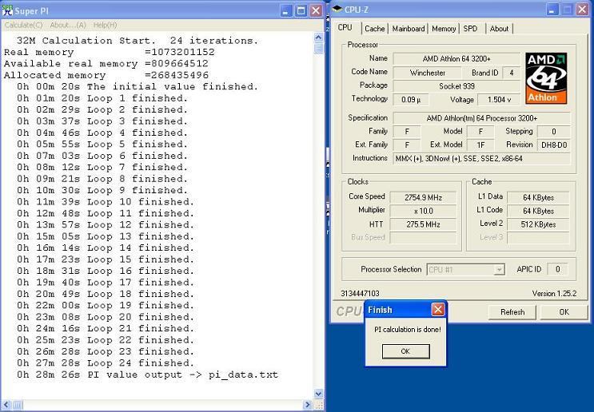
Task: Click the L1 Data value 64 KBytes
Action: click(x=538, y=197)
